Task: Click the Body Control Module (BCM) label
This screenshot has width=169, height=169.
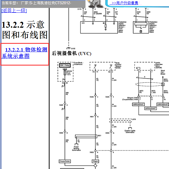Action: point(118,65)
